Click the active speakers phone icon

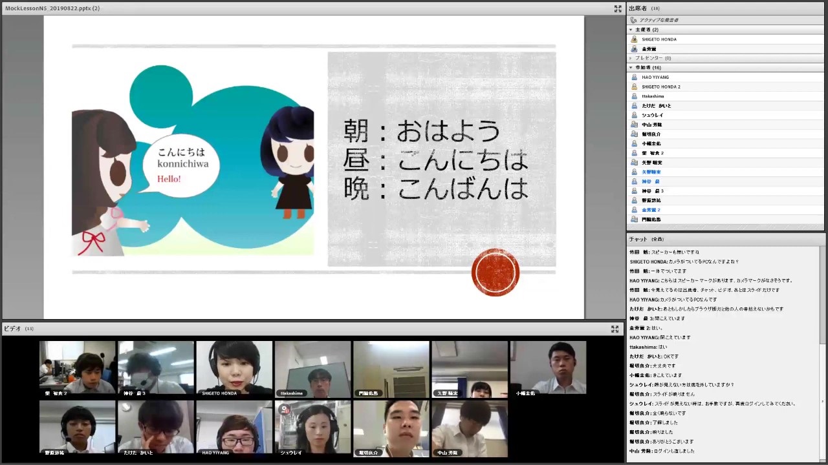[x=634, y=20]
